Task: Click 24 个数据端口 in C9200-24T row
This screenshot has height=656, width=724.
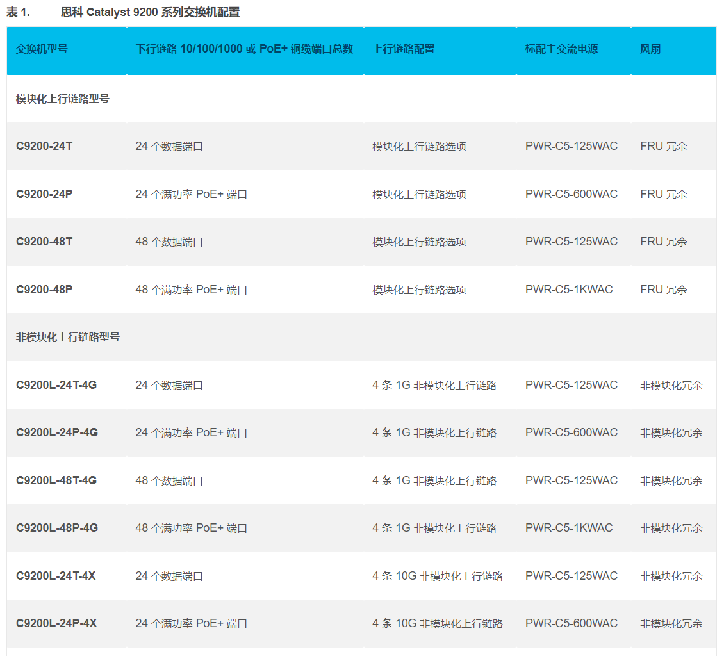Action: [x=169, y=146]
